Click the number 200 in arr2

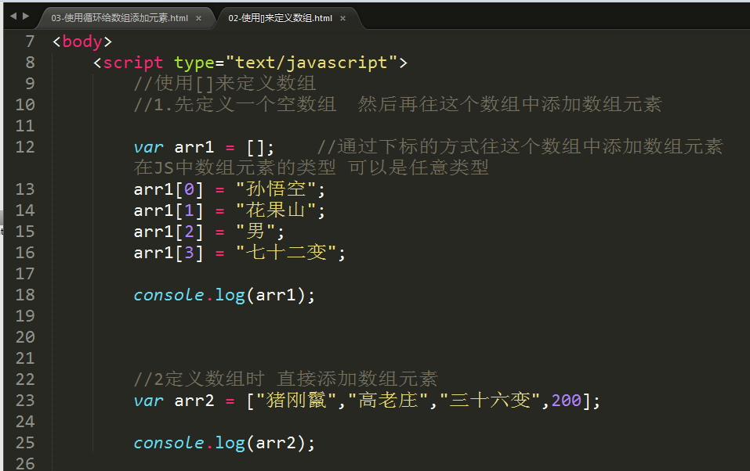(x=567, y=401)
